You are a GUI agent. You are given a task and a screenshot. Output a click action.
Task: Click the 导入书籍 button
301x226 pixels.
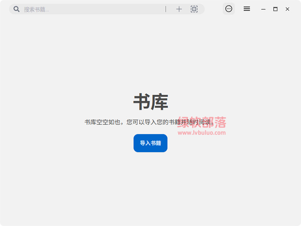pos(150,143)
